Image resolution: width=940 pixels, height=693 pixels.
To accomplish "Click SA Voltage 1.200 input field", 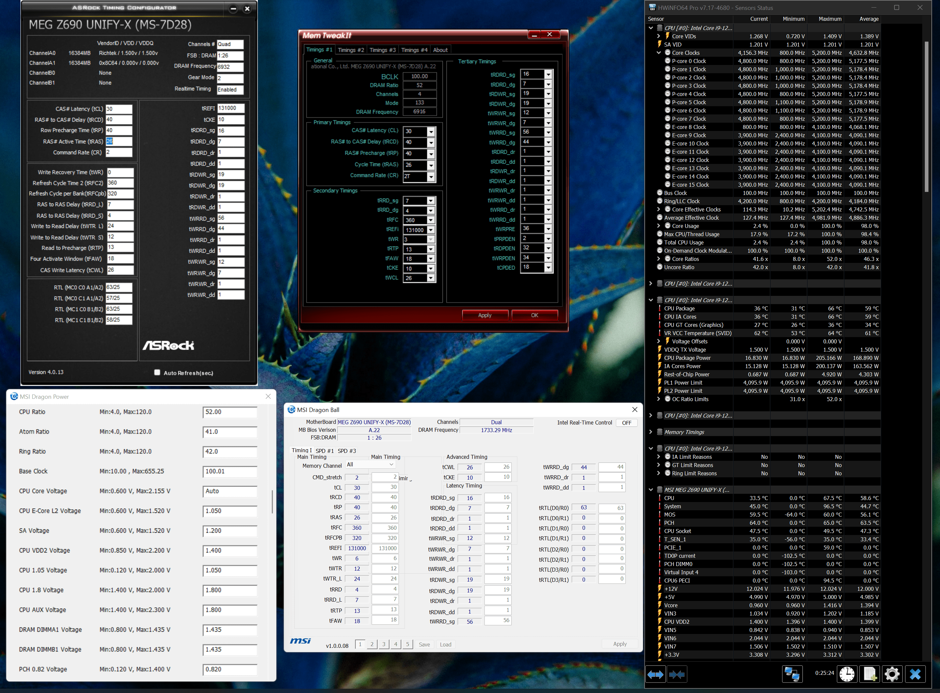I will [x=230, y=531].
